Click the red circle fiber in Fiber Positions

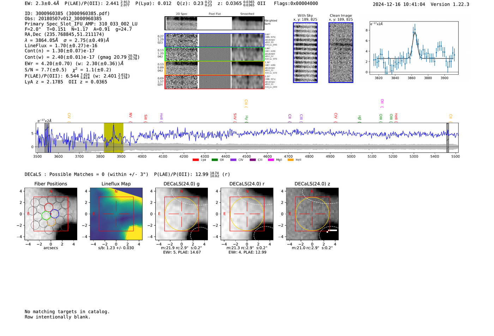point(49,207)
